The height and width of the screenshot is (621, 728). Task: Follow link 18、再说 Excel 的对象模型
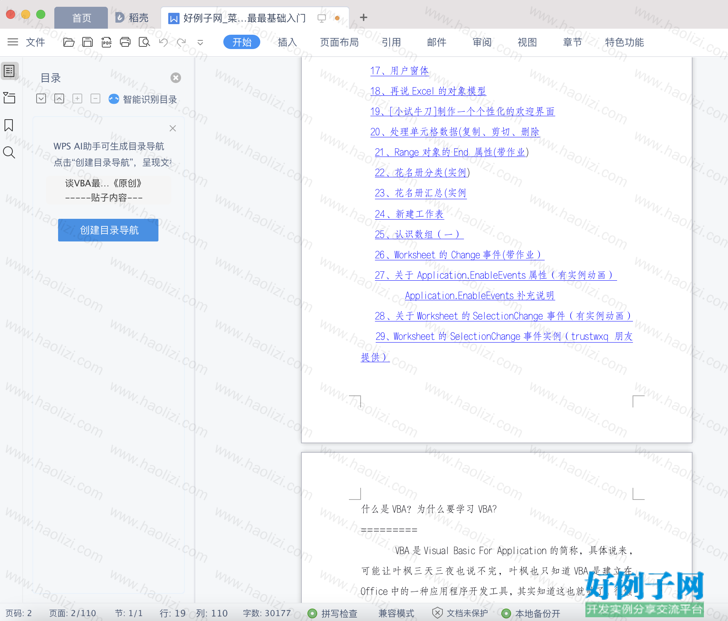(x=428, y=91)
